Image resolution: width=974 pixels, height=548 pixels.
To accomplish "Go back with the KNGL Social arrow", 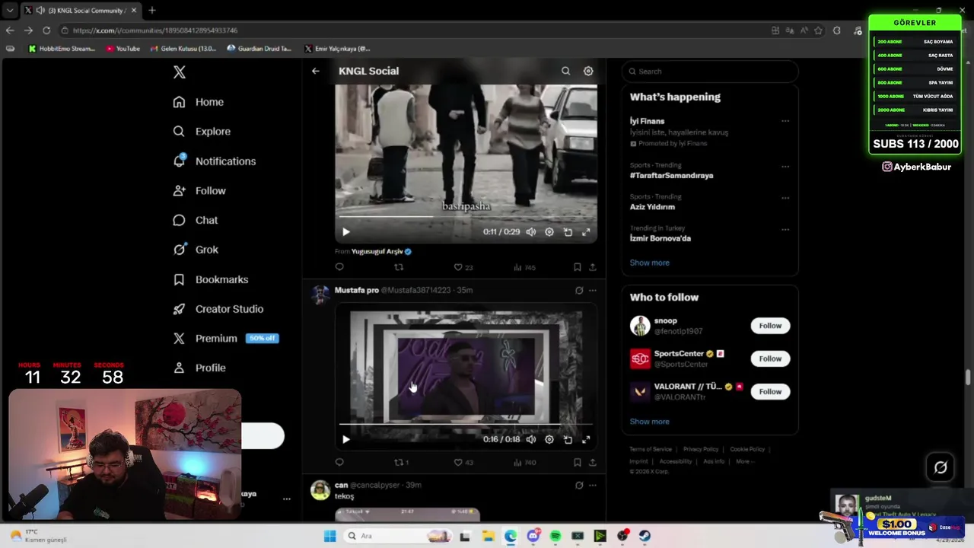I will coord(315,71).
